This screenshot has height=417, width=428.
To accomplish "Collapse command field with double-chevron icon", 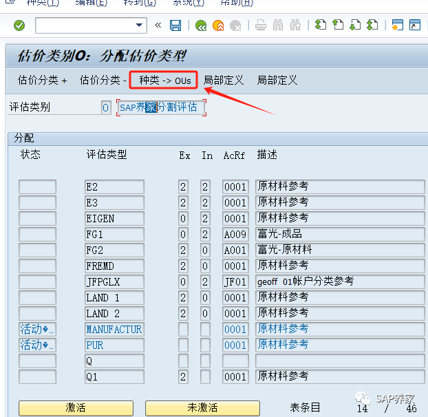I will (158, 25).
